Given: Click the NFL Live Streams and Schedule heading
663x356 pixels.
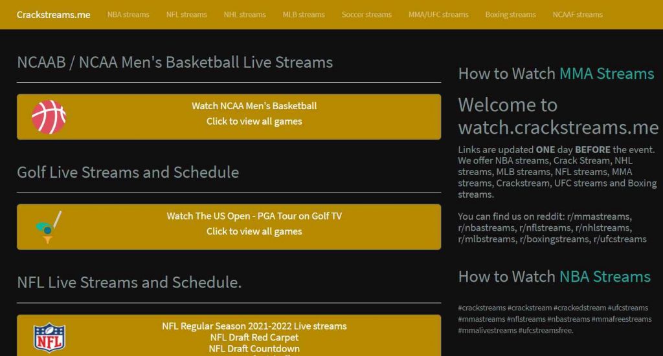Looking at the screenshot, I should (129, 282).
